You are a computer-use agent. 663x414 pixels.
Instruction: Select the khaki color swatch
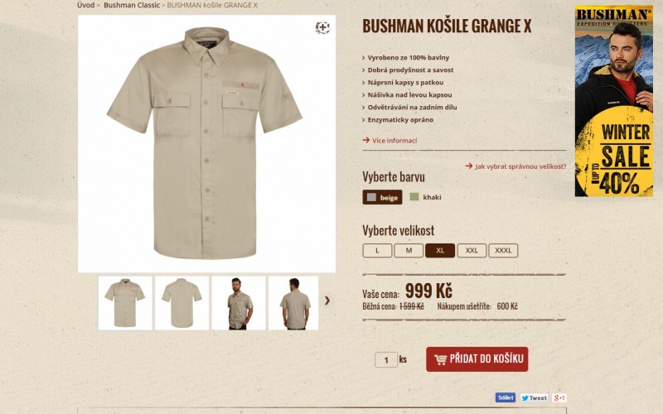(x=425, y=197)
